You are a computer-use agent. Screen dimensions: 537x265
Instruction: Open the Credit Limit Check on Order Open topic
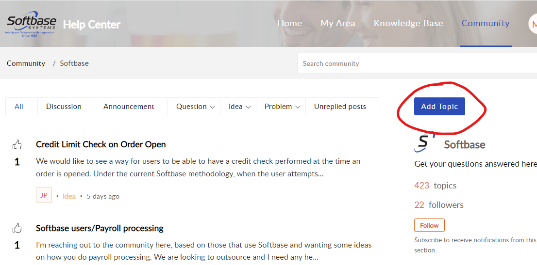click(x=101, y=145)
